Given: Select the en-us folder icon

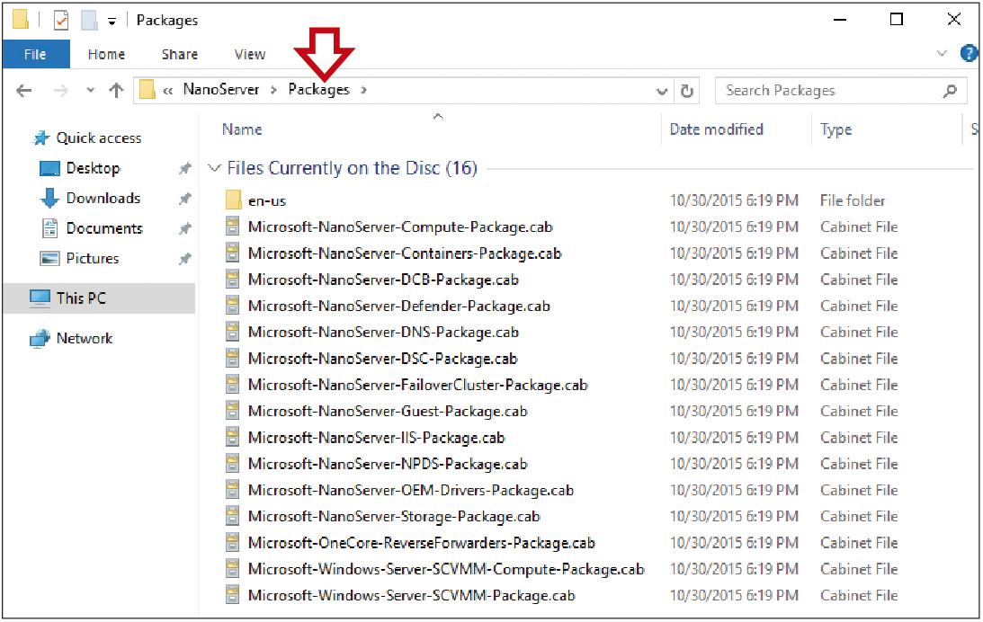Looking at the screenshot, I should [233, 200].
